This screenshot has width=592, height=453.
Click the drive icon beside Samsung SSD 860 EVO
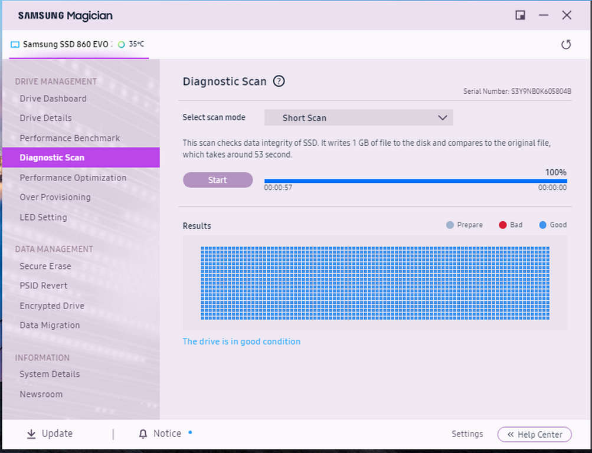pyautogui.click(x=15, y=44)
